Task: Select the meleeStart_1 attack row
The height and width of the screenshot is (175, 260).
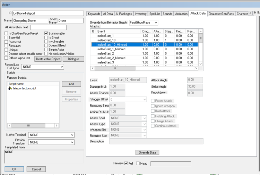Action: [144, 36]
